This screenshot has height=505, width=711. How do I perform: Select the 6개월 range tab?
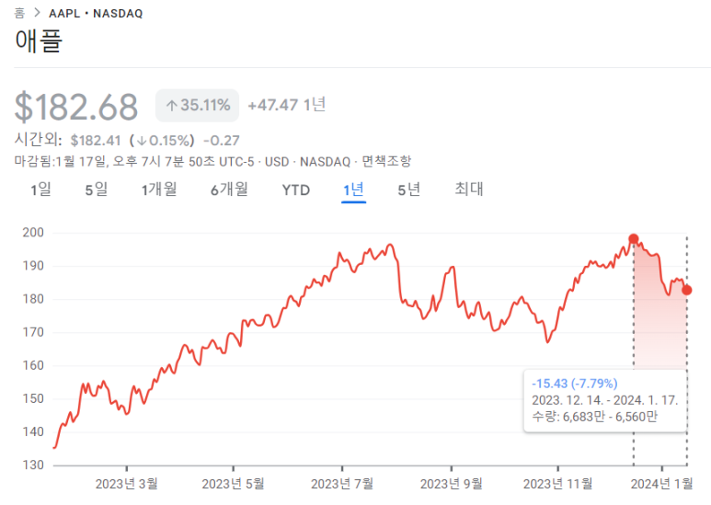(229, 189)
